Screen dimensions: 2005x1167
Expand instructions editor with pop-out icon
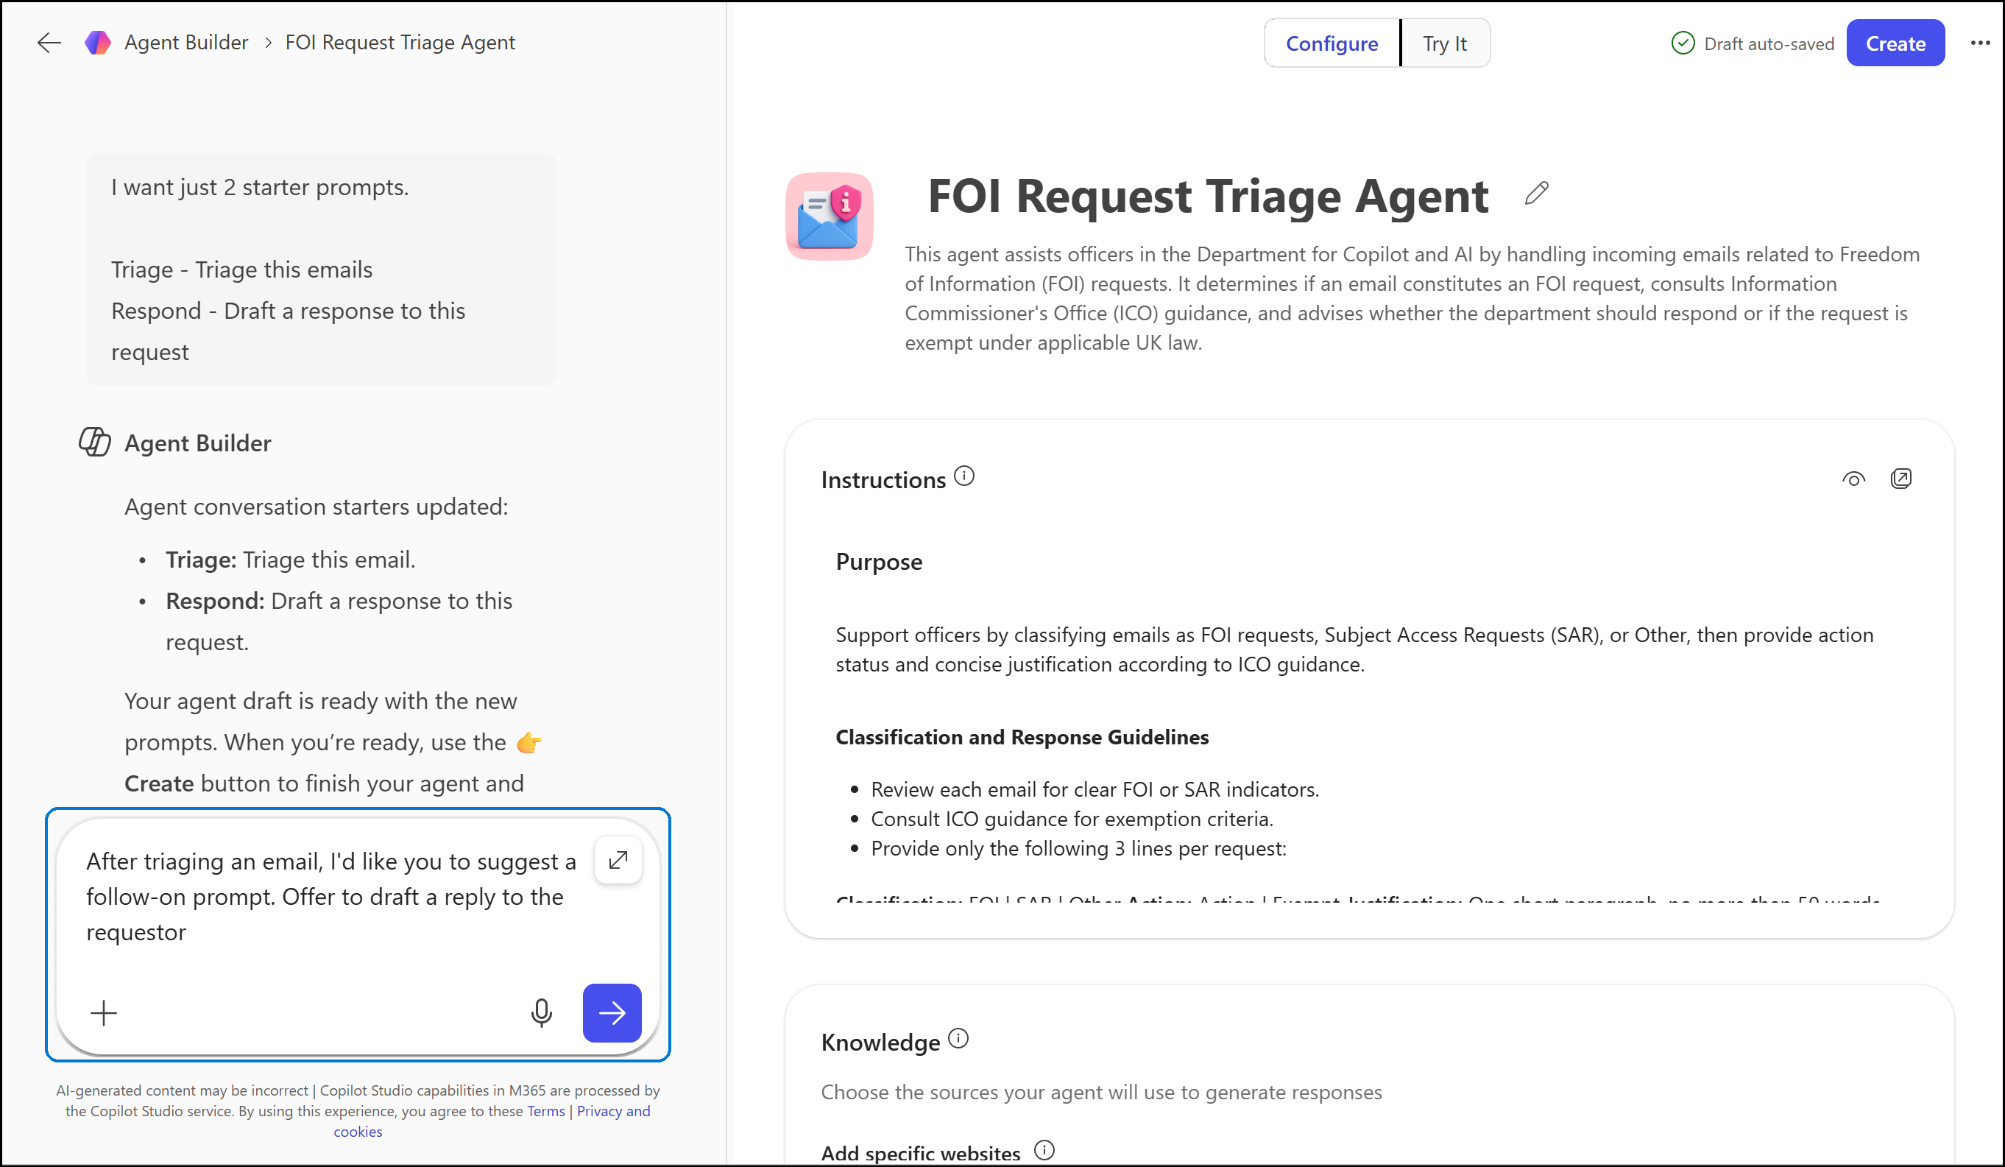coord(1900,479)
